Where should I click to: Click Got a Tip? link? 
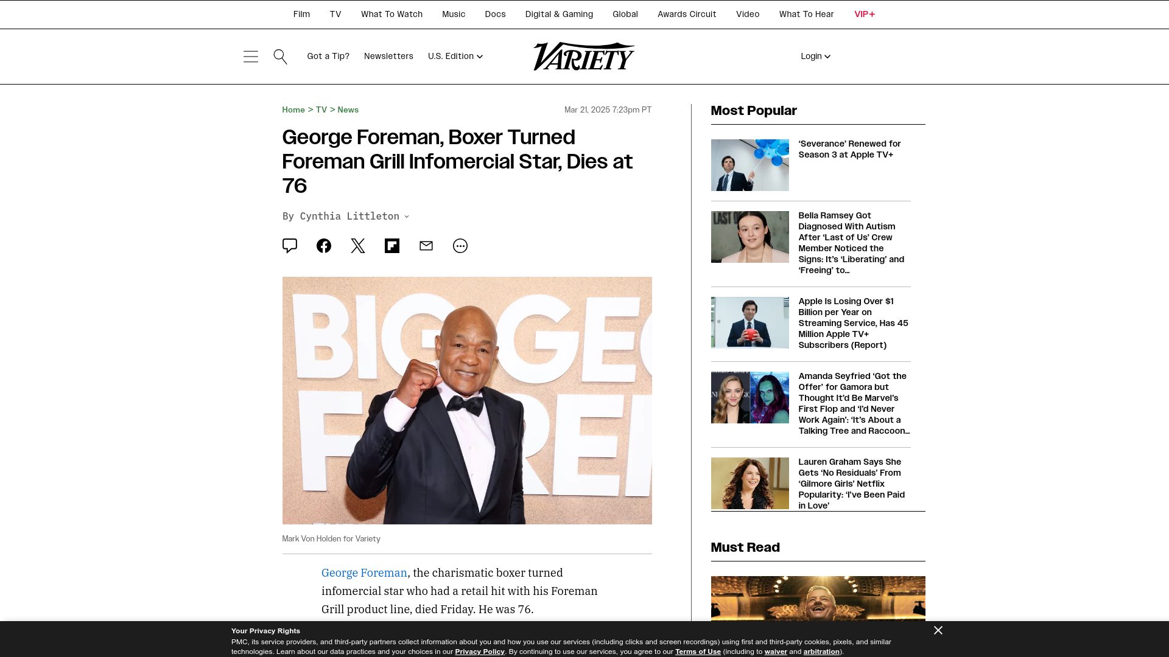tap(328, 56)
